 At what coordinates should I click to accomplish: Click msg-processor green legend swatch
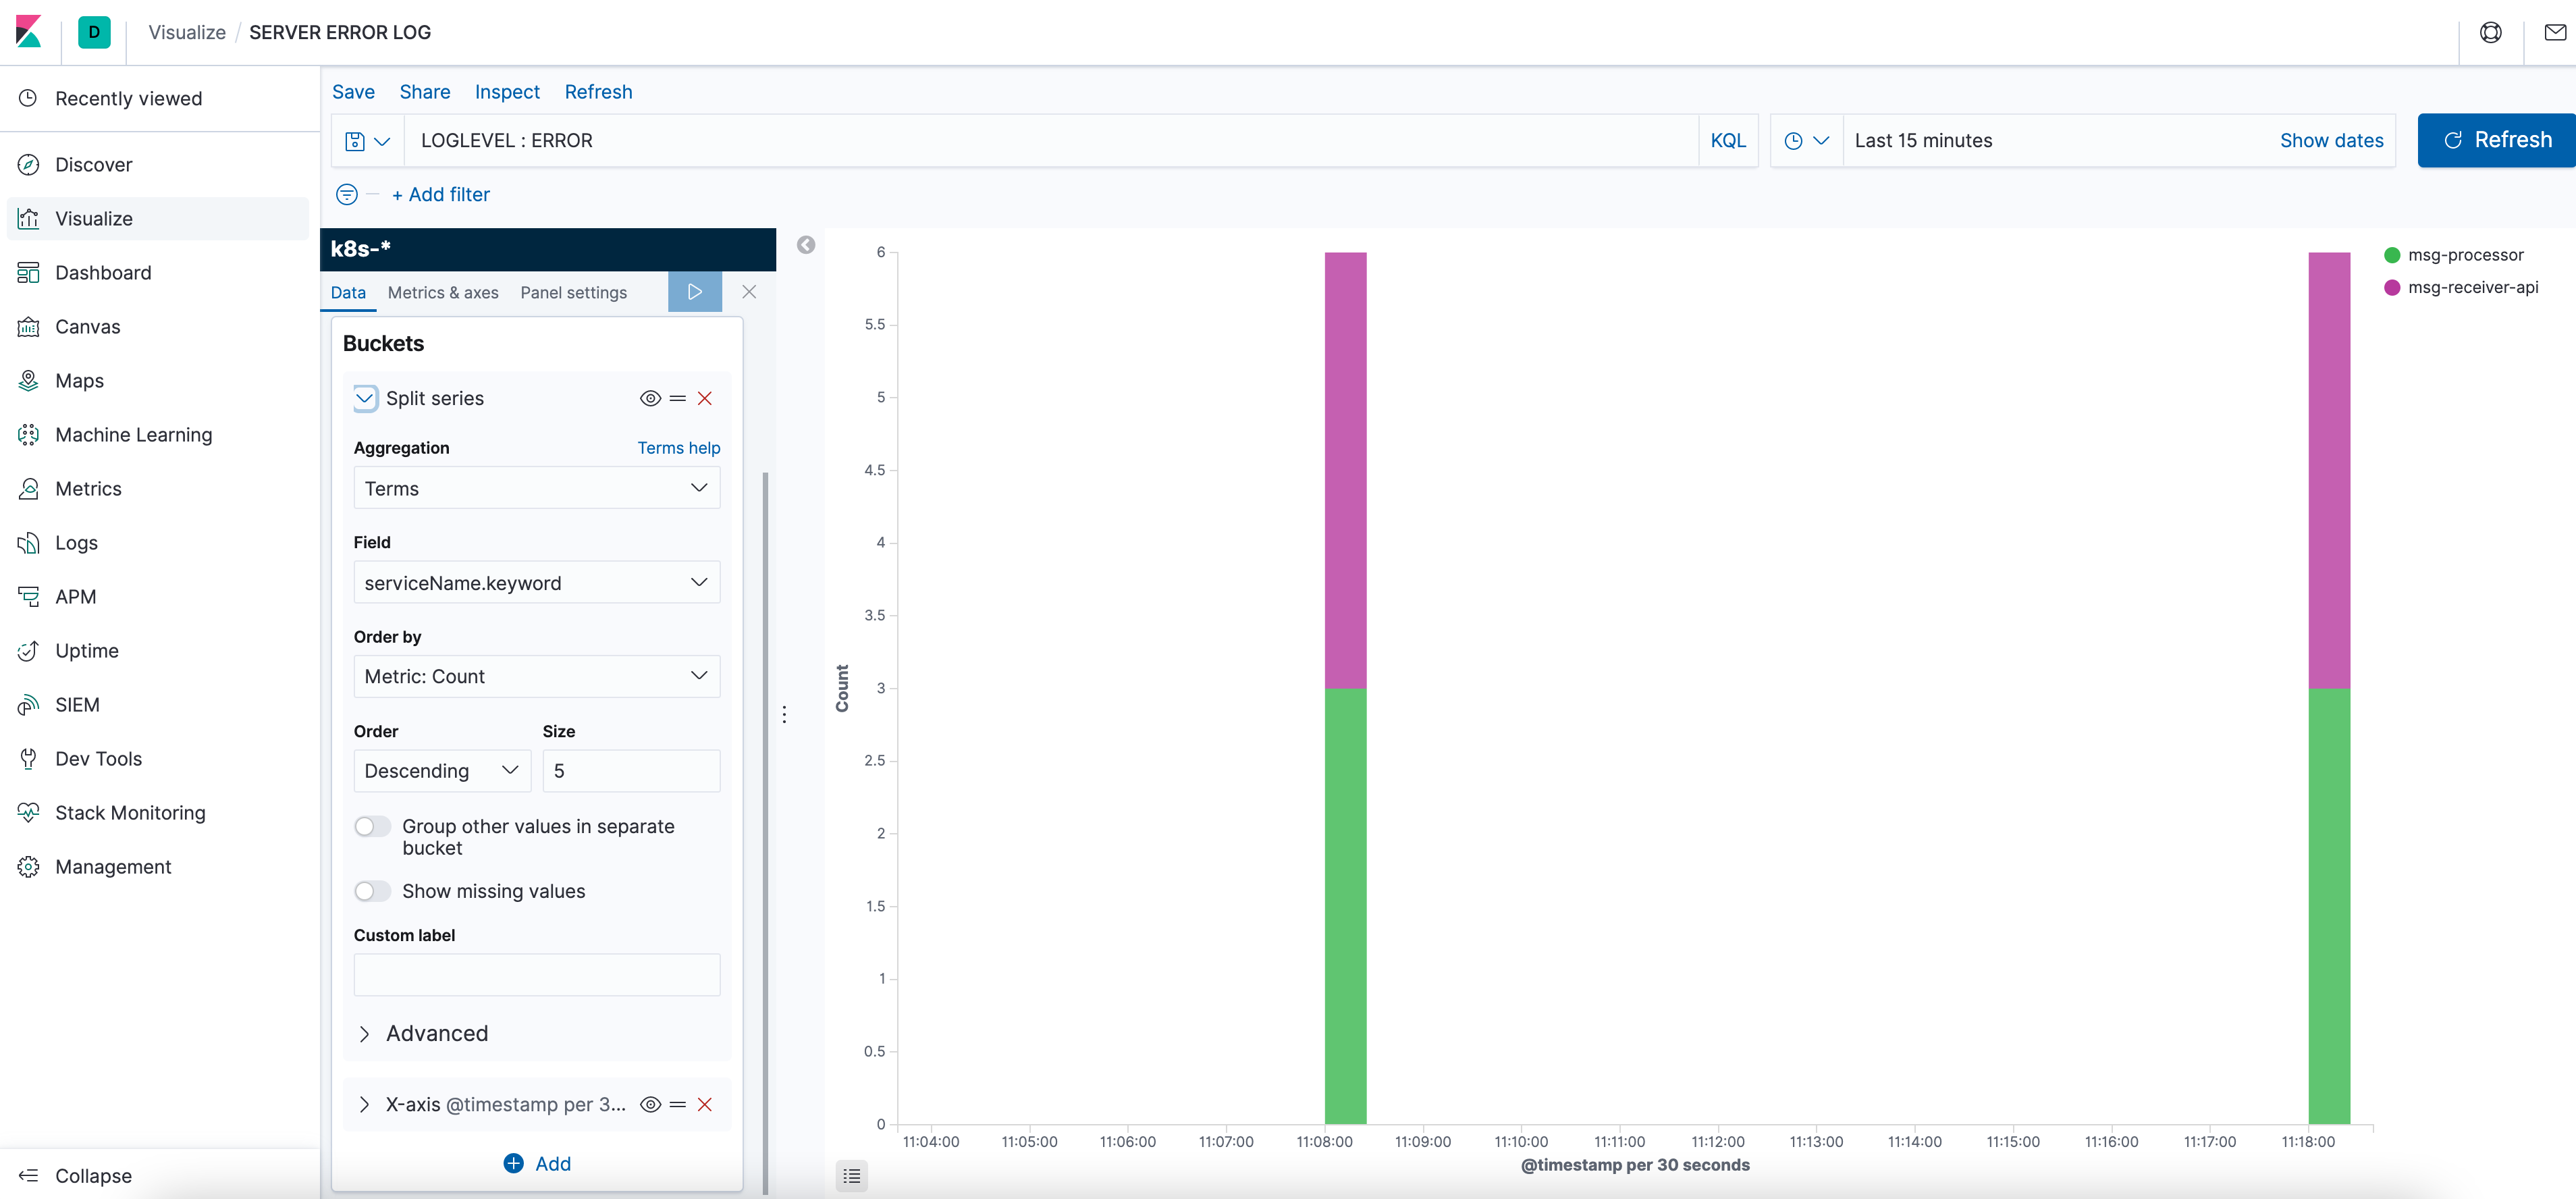(2392, 255)
